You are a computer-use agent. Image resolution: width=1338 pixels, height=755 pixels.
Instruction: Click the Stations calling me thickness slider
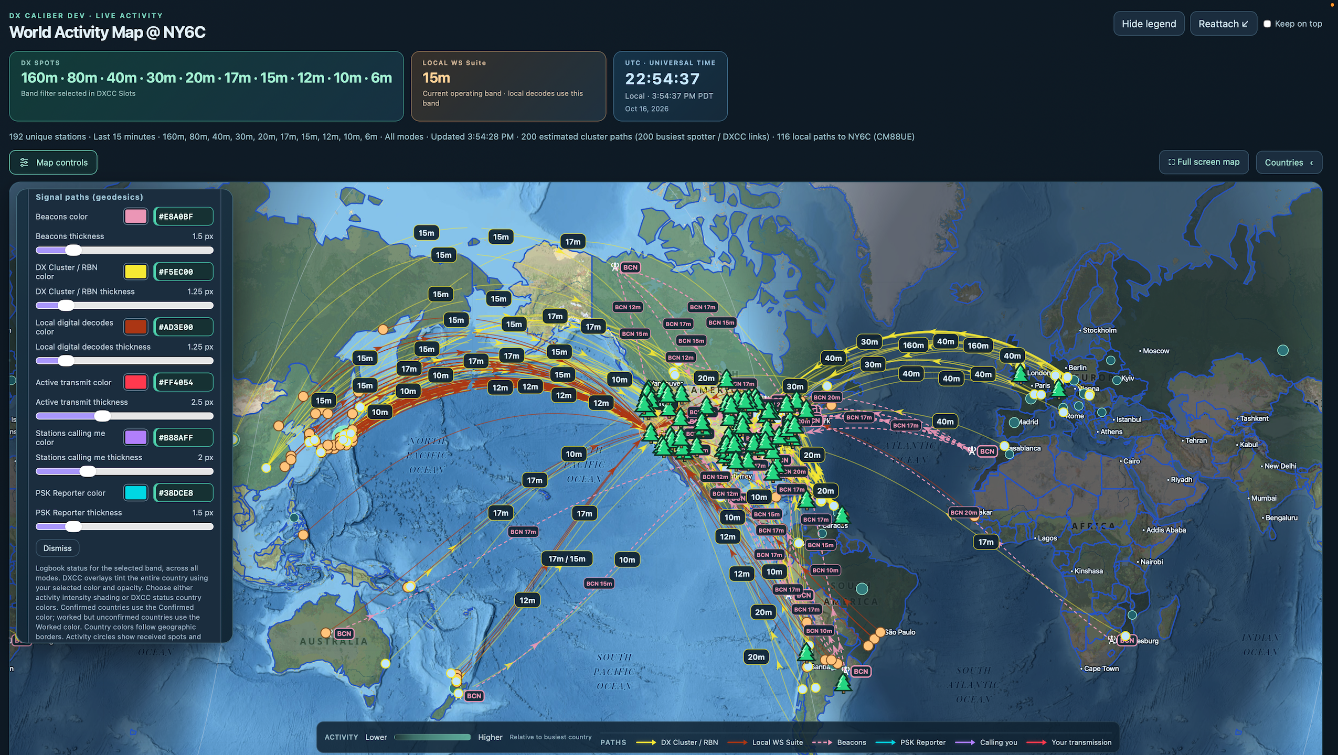(x=124, y=471)
